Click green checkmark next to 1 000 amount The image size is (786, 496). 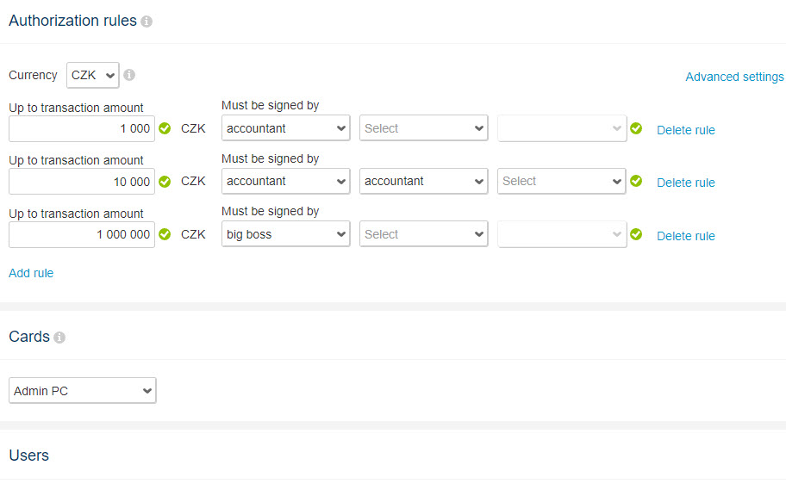click(x=165, y=129)
